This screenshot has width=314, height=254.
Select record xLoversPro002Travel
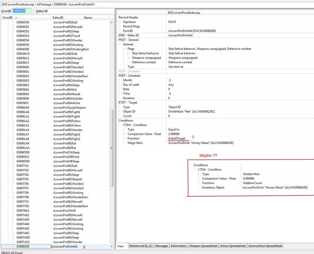pos(67,36)
